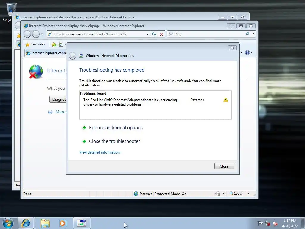Open the zoom level dropdown arrow
305x229 pixels.
tap(248, 194)
